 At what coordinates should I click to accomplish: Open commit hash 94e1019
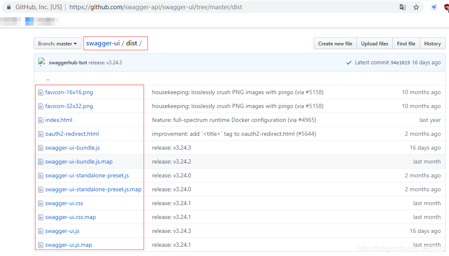[x=400, y=63]
